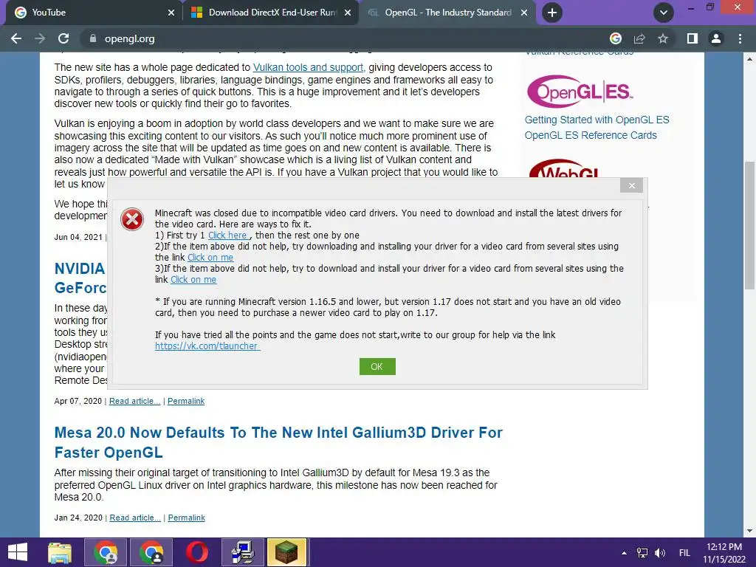Click scrollbar down arrow
Viewport: 756px width, 567px height.
tap(749, 532)
